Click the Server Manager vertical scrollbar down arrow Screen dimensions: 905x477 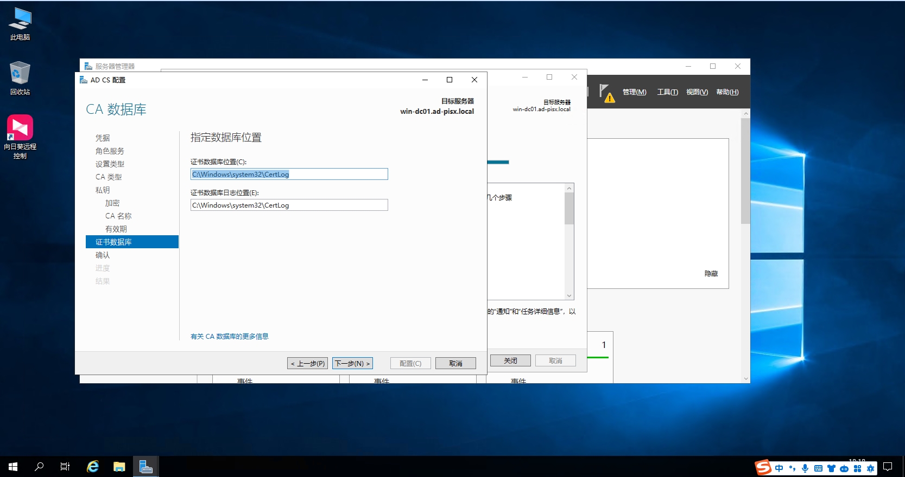click(745, 378)
